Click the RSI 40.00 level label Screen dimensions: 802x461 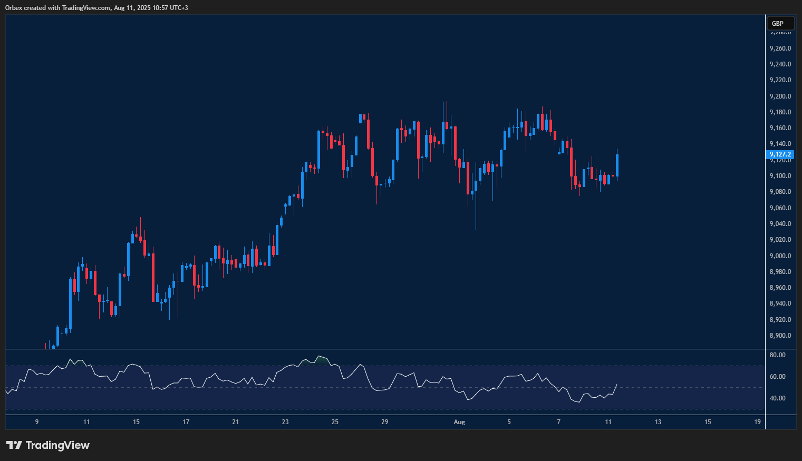(x=778, y=398)
